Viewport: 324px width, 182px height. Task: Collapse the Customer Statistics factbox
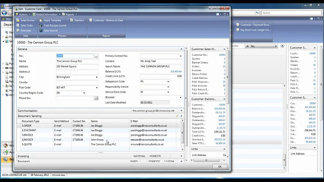[224, 99]
